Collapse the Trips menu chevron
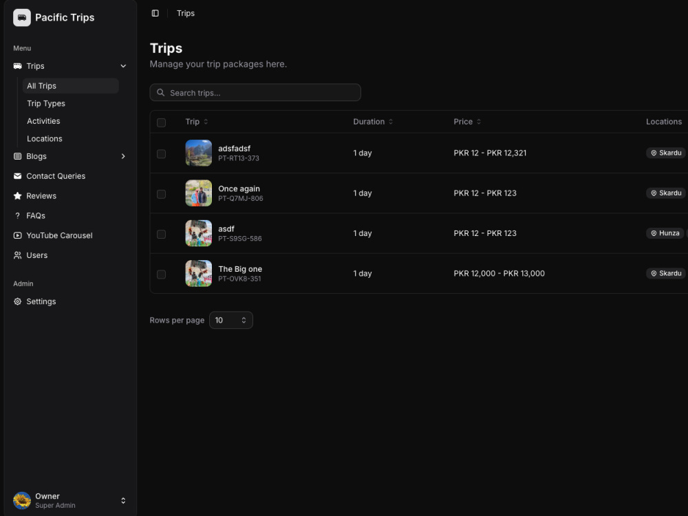Viewport: 688px width, 516px height. point(123,66)
